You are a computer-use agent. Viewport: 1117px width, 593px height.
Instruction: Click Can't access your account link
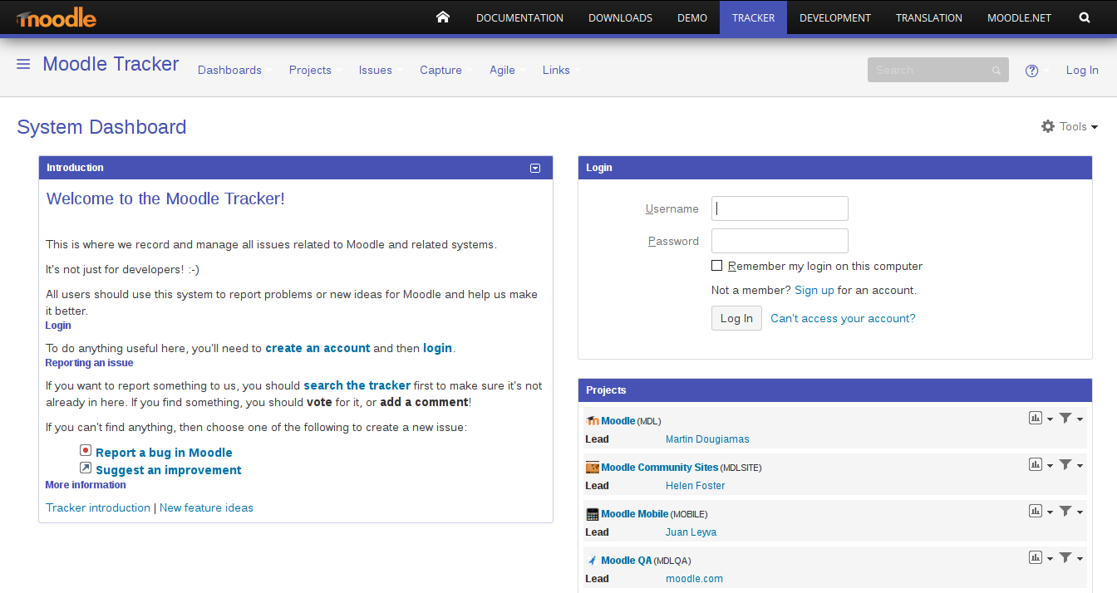(x=843, y=319)
